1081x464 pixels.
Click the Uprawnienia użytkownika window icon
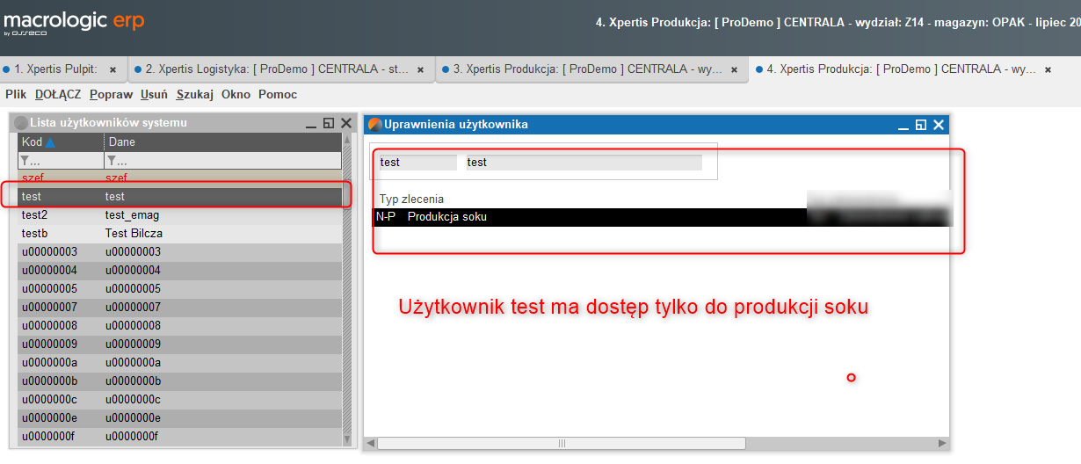374,125
